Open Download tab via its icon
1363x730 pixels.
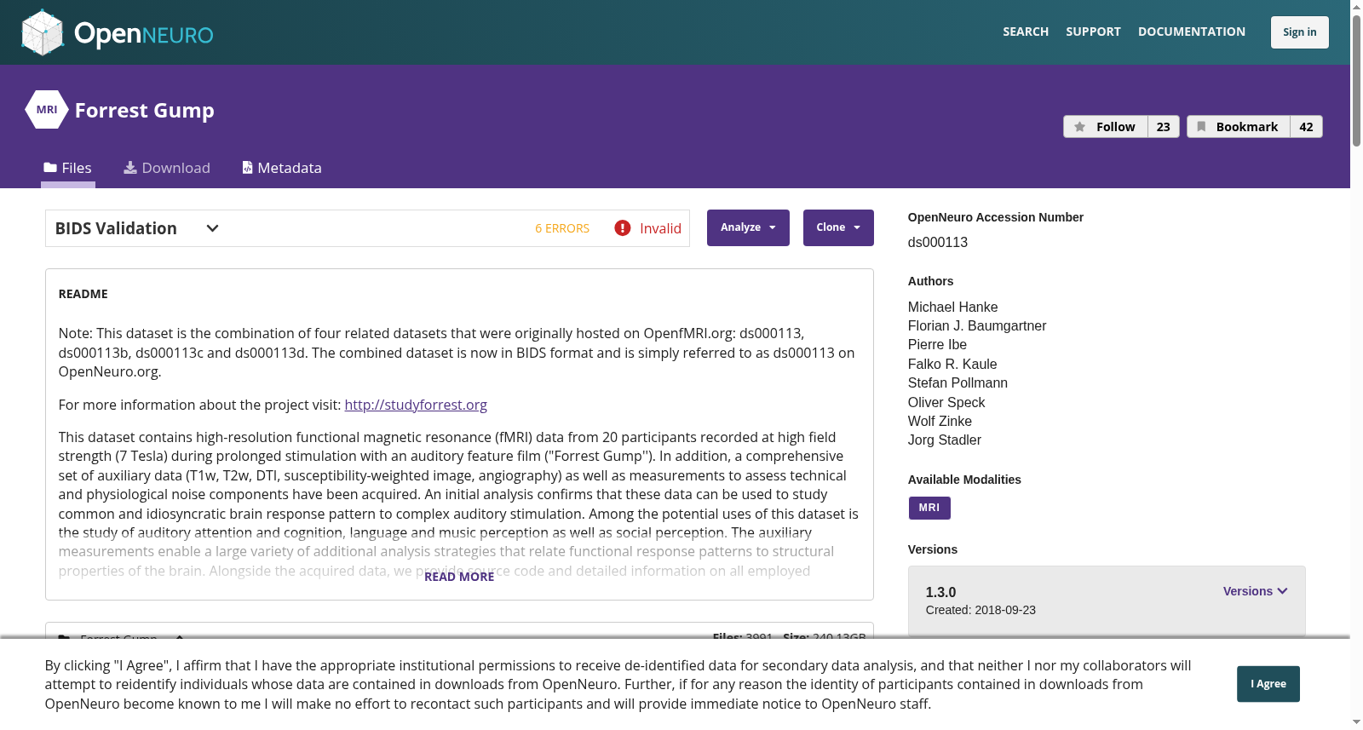(130, 168)
